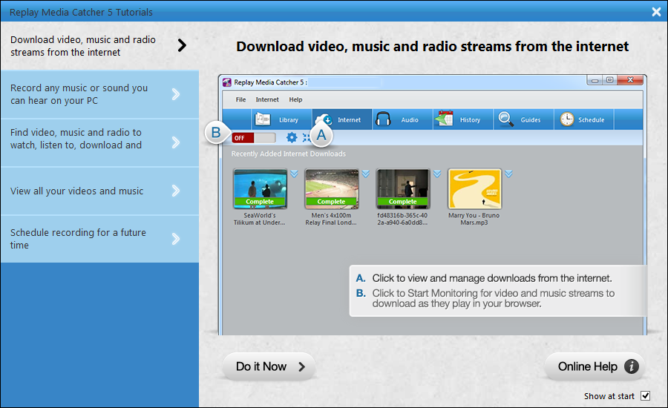Click the Online Help info icon
Viewport: 668px width, 408px height.
[x=632, y=366]
